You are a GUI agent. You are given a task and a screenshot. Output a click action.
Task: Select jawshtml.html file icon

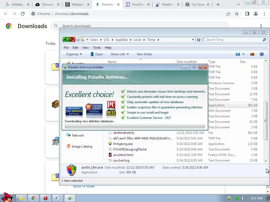110,155
